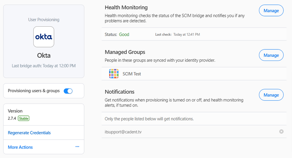Screen dimensions: 292x158
Task: Disable Provisioning users & groups toggle
Action: (x=68, y=91)
